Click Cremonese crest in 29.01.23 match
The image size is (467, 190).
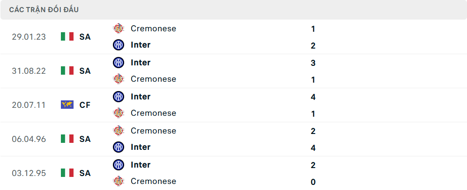click(x=119, y=28)
